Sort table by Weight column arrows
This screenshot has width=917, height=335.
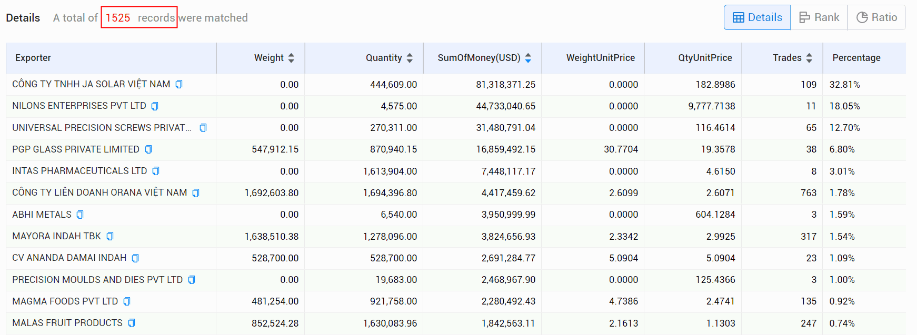click(291, 58)
